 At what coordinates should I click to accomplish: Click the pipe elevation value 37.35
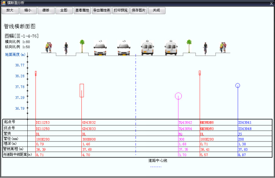(x=183, y=149)
